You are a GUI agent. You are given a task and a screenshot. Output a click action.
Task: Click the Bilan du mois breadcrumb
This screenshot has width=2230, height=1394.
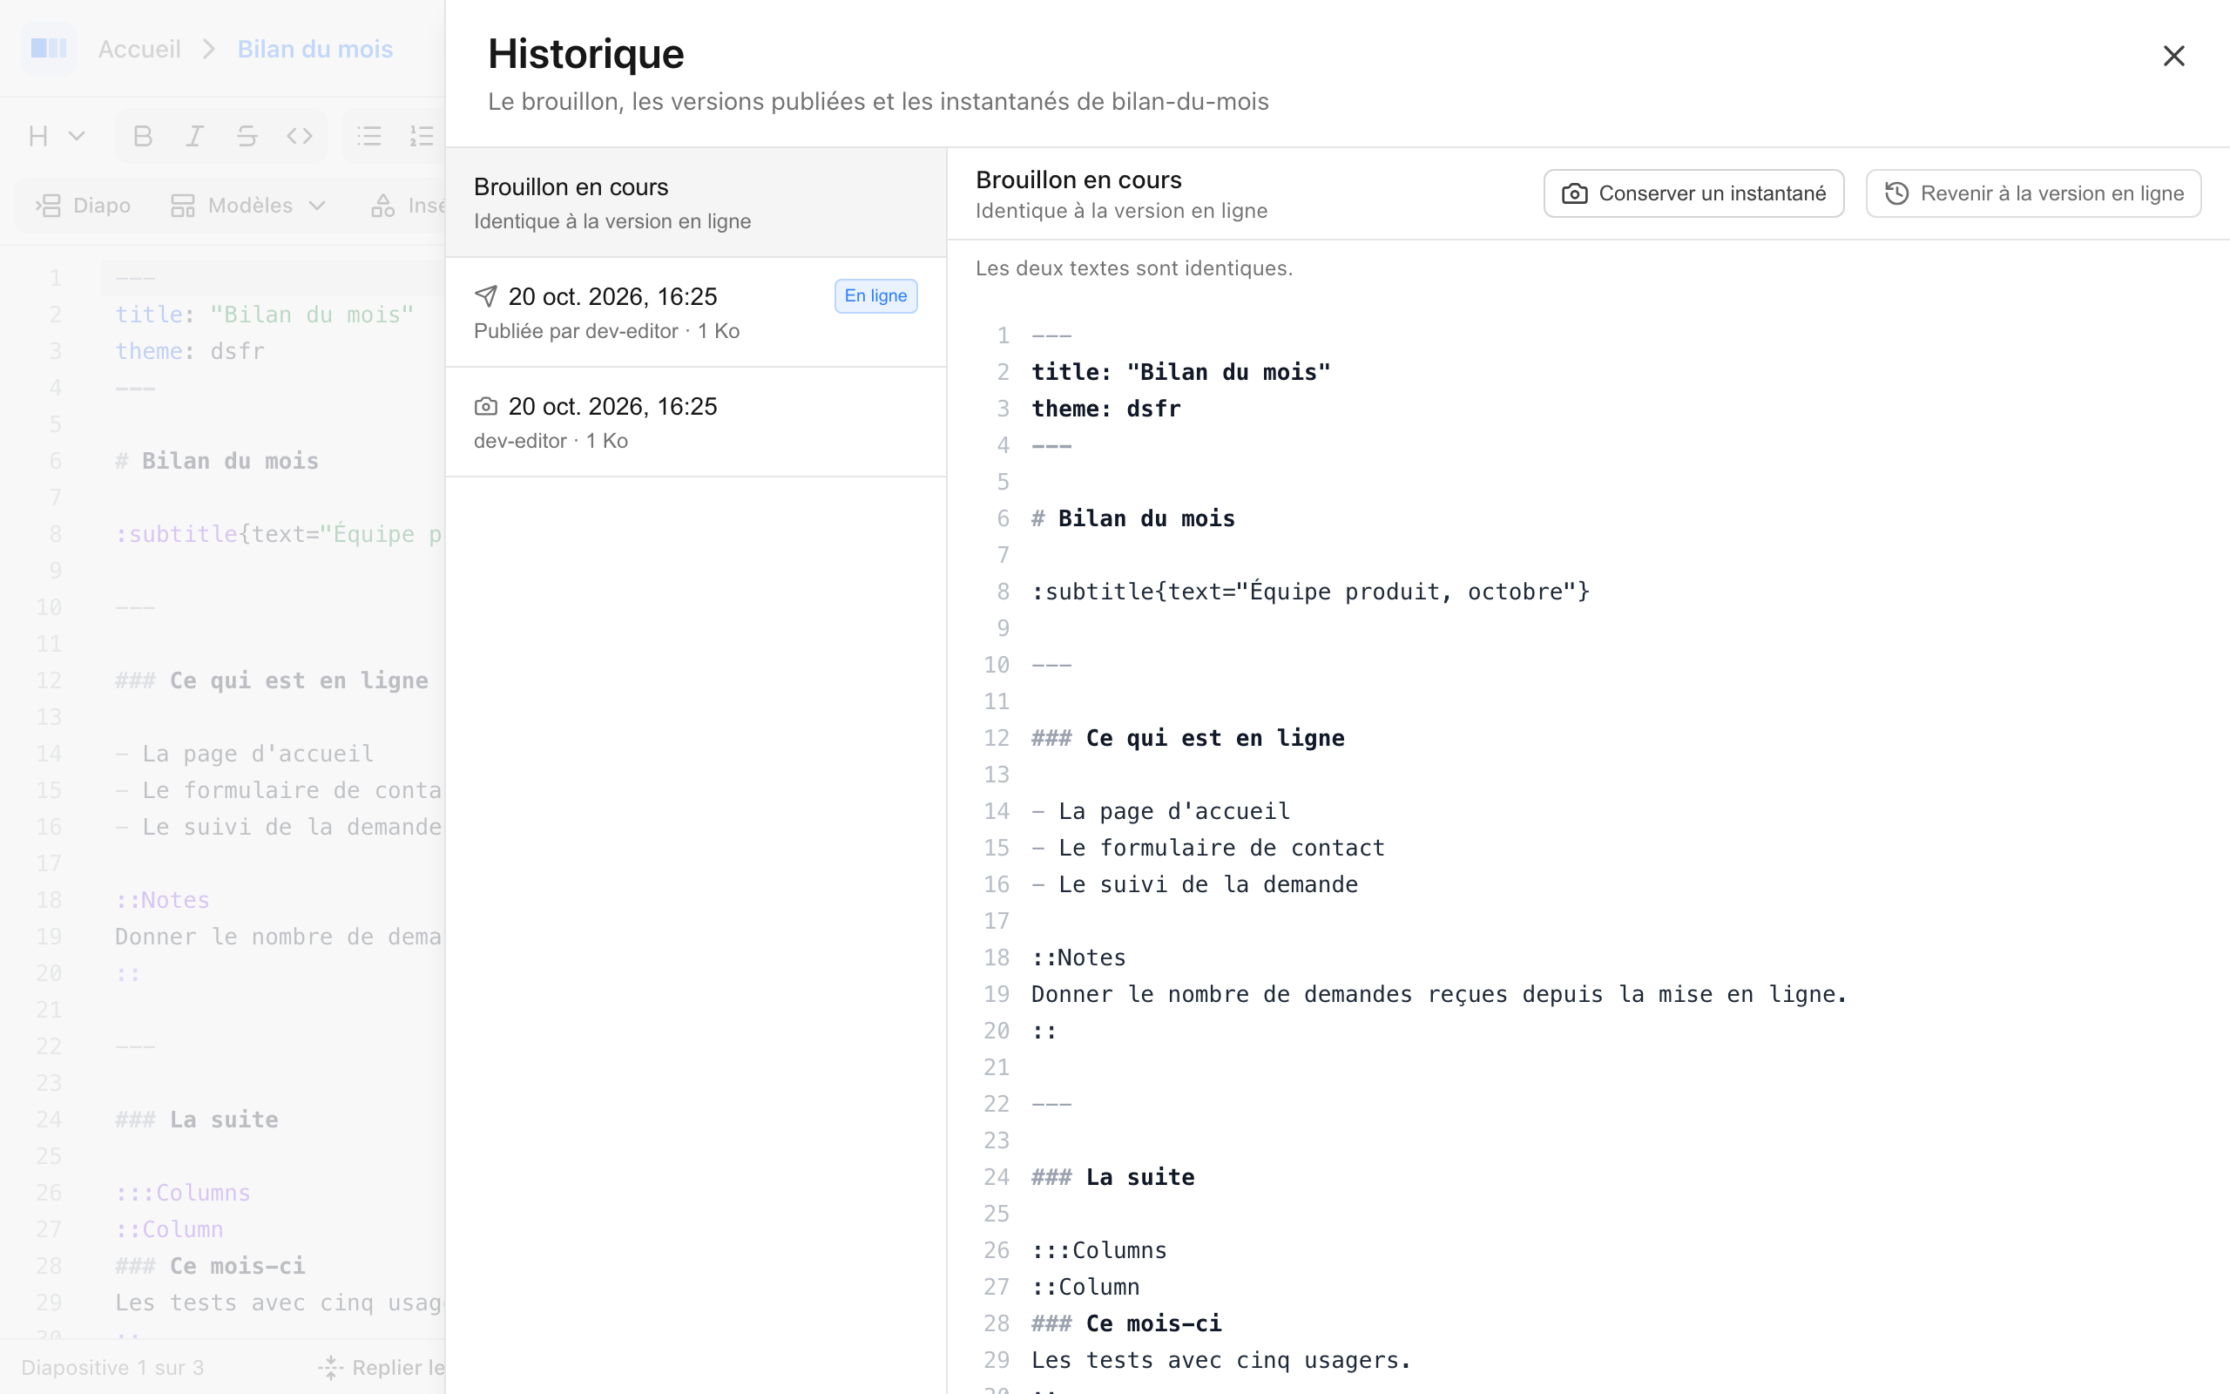(315, 49)
